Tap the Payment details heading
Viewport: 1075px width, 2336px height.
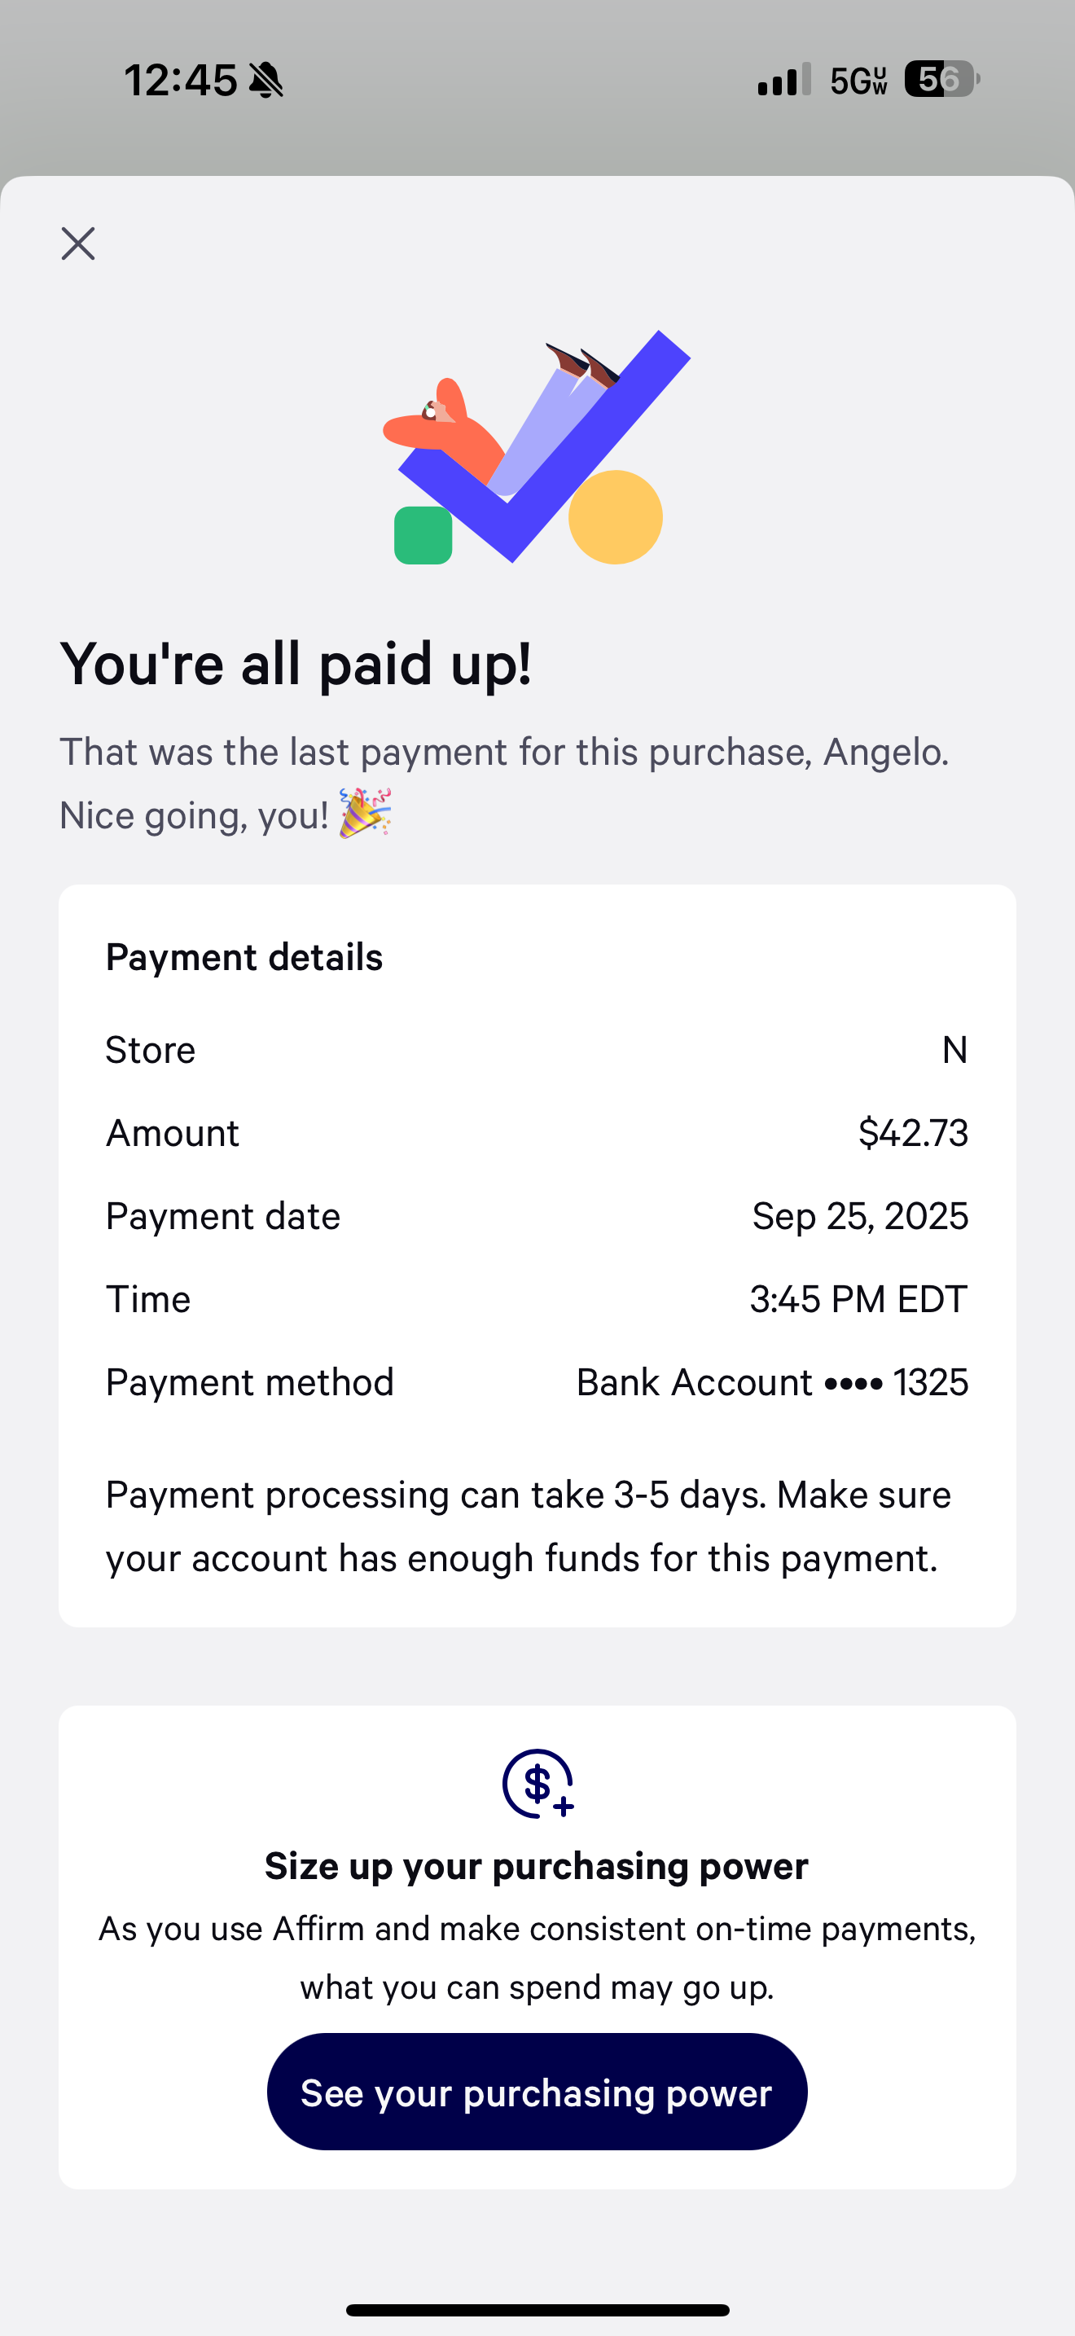point(245,958)
